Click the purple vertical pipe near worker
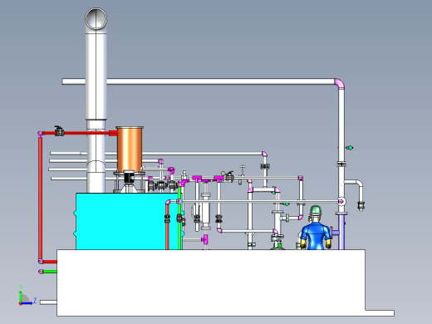The width and height of the screenshot is (432, 324). pos(341,232)
